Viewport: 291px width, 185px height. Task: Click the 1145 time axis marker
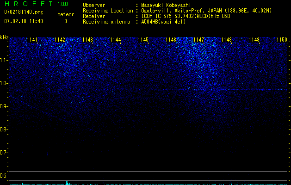(x=143, y=39)
